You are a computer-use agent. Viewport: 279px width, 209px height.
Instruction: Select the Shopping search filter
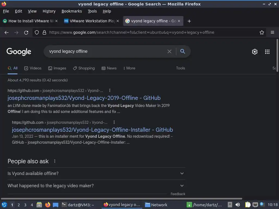pyautogui.click(x=84, y=68)
